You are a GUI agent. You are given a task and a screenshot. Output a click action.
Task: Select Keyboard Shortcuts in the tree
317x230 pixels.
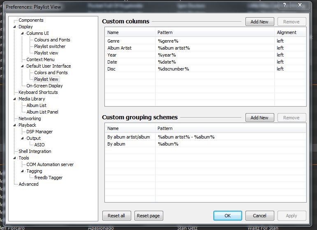pos(38,92)
